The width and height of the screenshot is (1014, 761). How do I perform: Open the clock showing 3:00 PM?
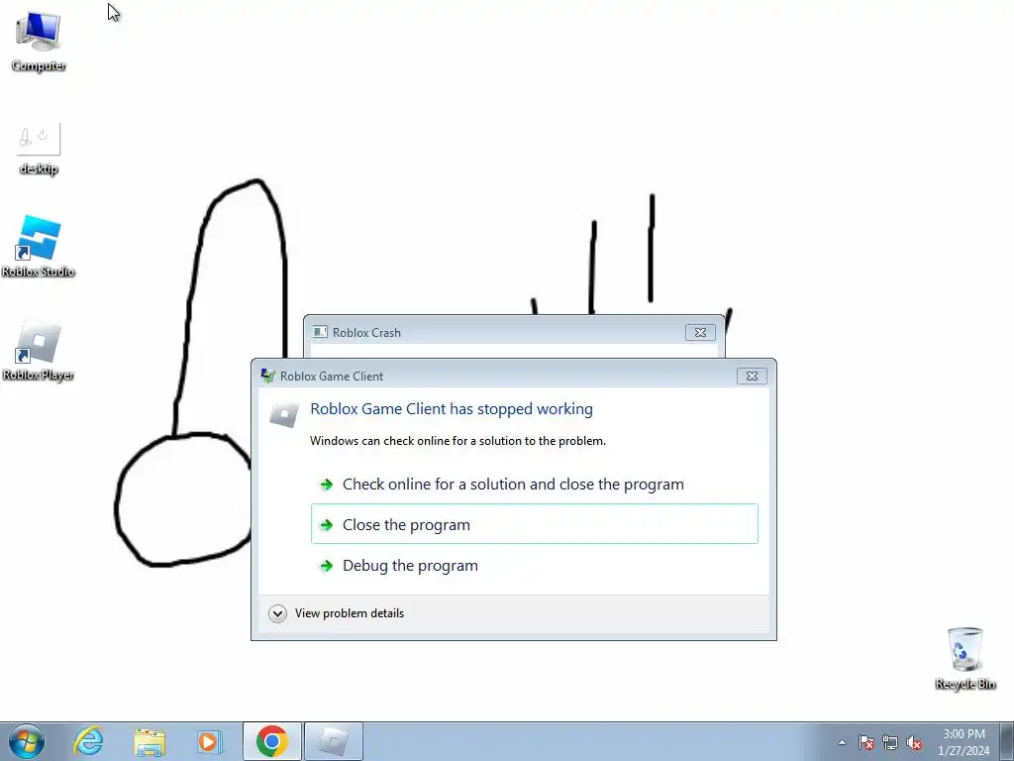click(963, 734)
